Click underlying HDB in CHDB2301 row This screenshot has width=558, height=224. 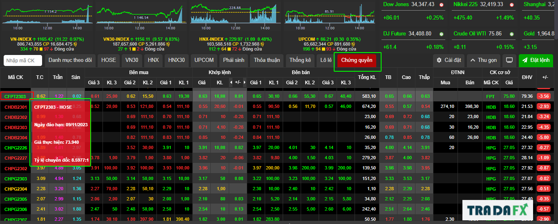pos(491,107)
